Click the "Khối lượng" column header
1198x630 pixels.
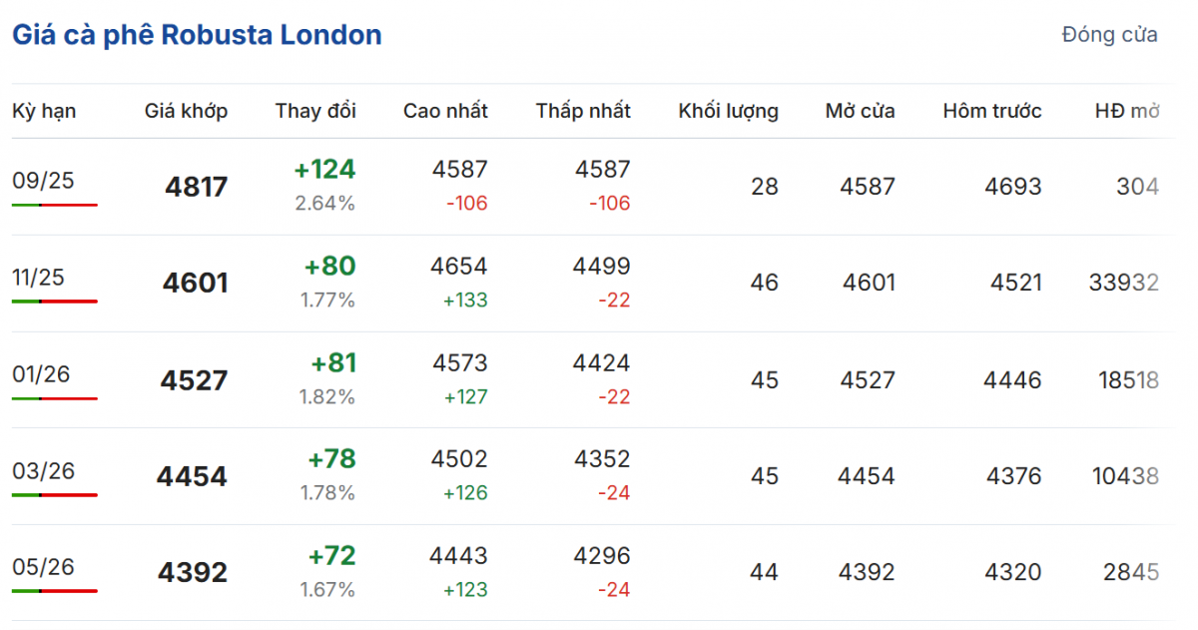coord(729,111)
